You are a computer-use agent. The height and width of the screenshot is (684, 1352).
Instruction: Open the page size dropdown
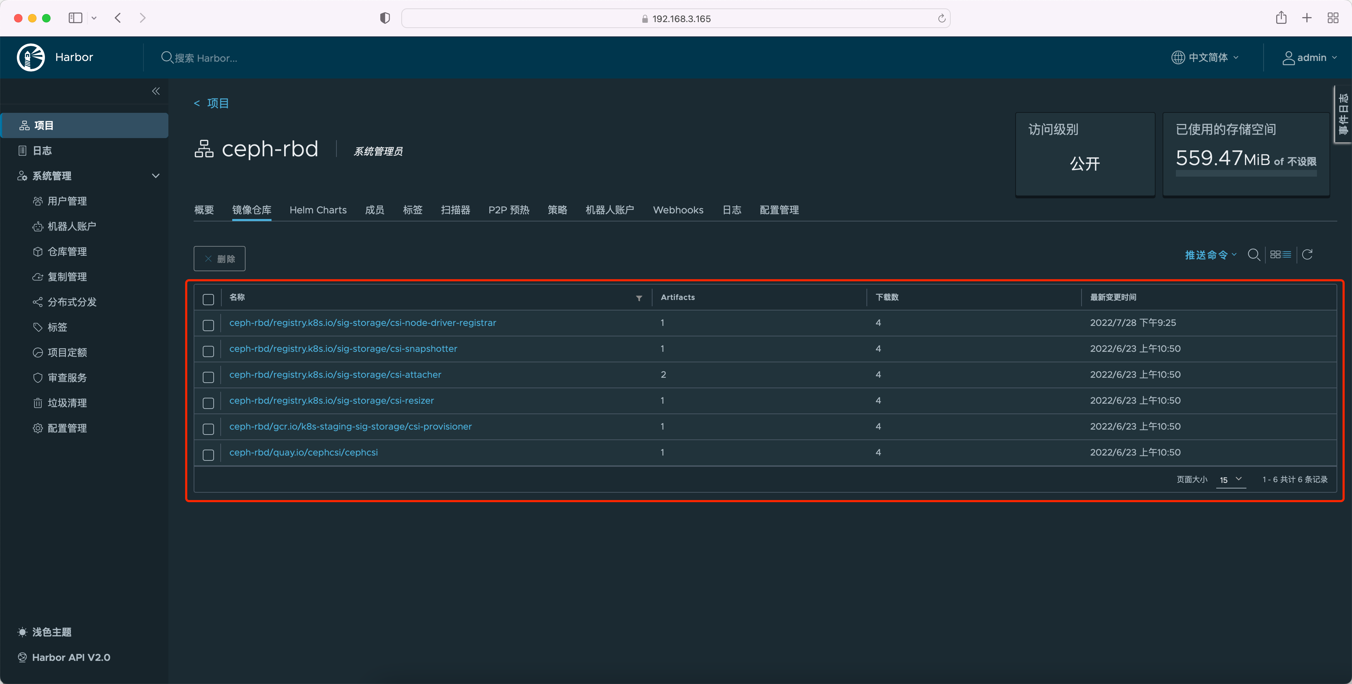(1231, 480)
